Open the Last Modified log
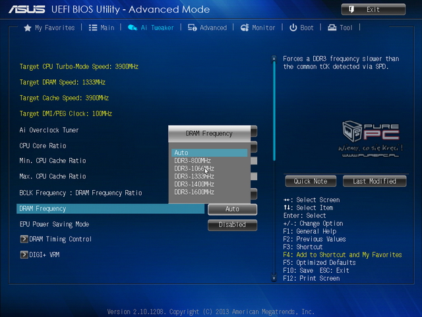The image size is (422, 317). 374,181
